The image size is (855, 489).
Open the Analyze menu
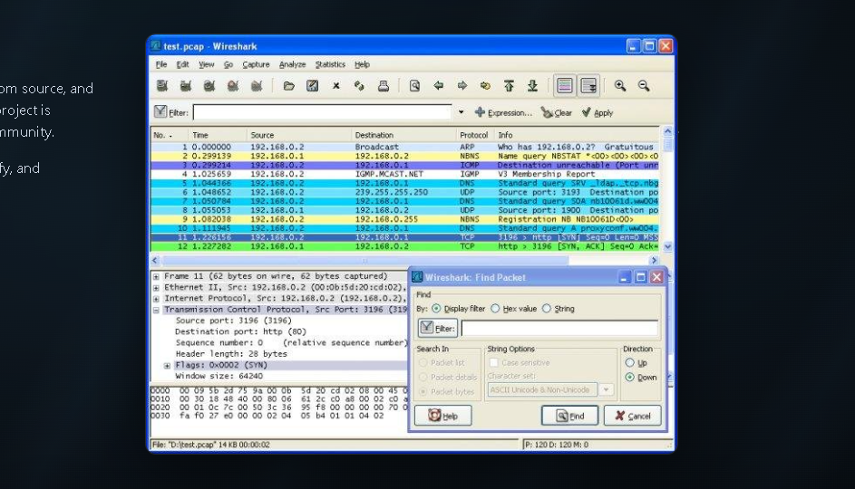tap(292, 64)
